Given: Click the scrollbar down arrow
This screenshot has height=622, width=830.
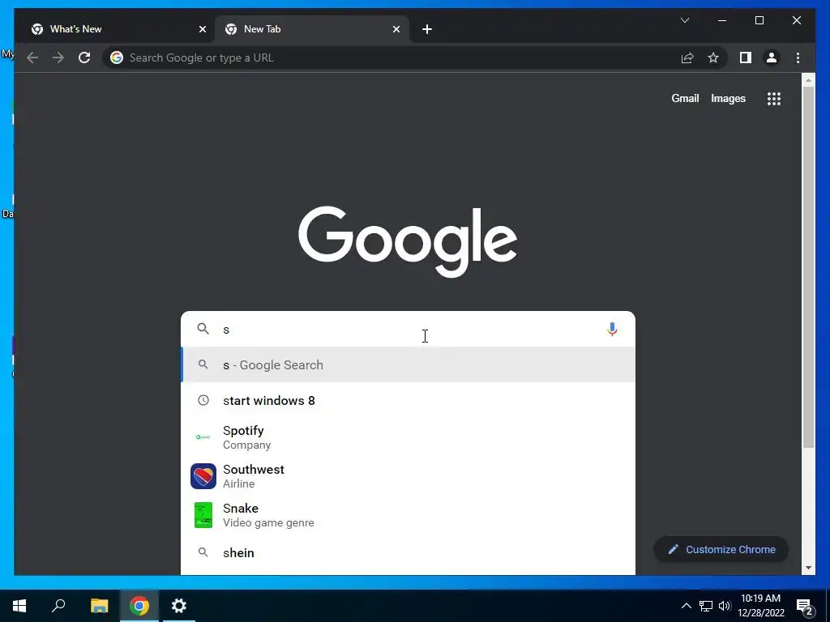Looking at the screenshot, I should click(x=808, y=568).
